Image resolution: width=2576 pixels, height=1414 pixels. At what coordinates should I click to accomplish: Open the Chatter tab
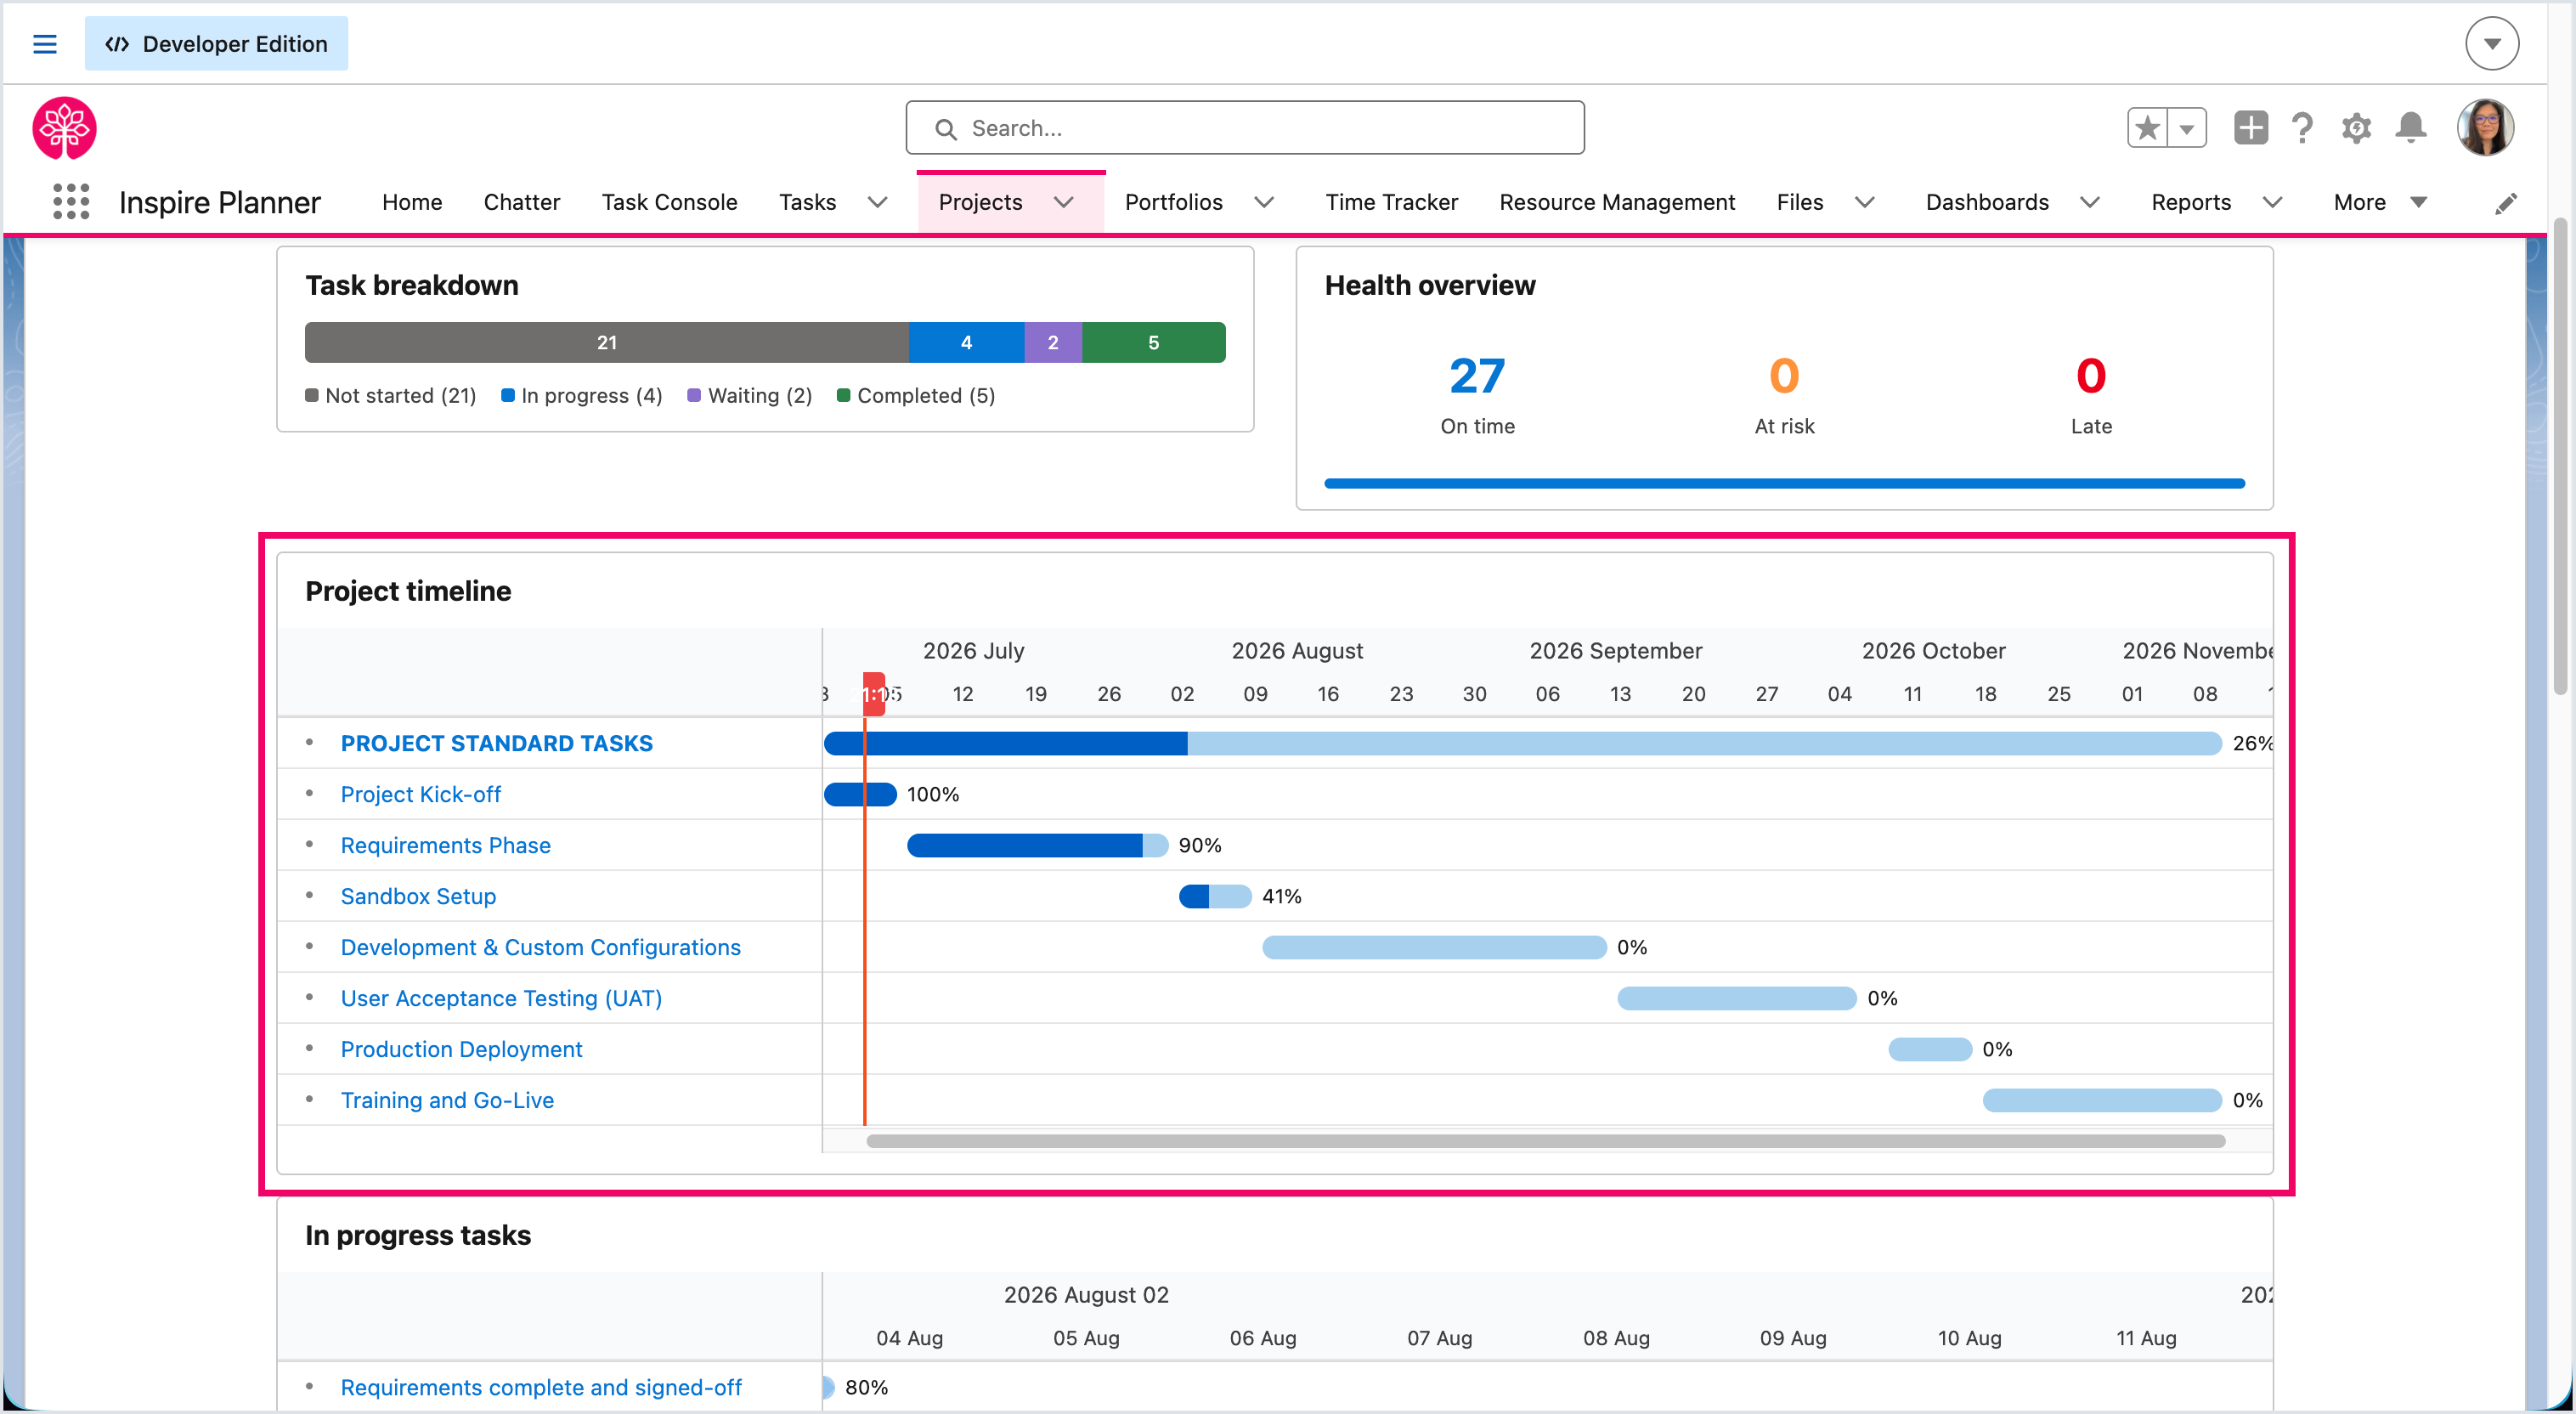tap(521, 202)
